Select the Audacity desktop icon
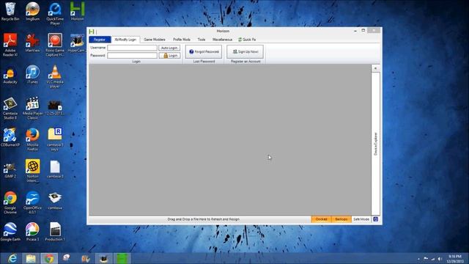This screenshot has width=469, height=264. pos(10,75)
